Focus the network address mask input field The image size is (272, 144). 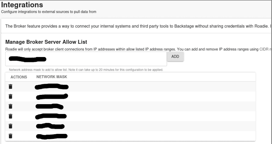pos(86,59)
